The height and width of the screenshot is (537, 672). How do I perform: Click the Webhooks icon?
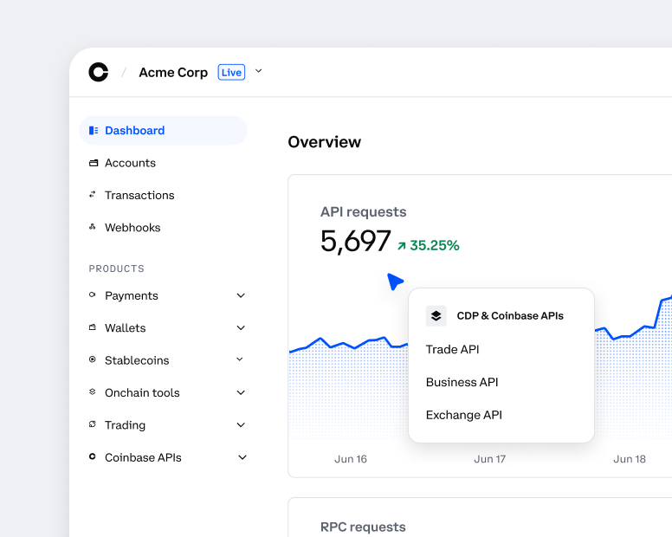point(92,227)
